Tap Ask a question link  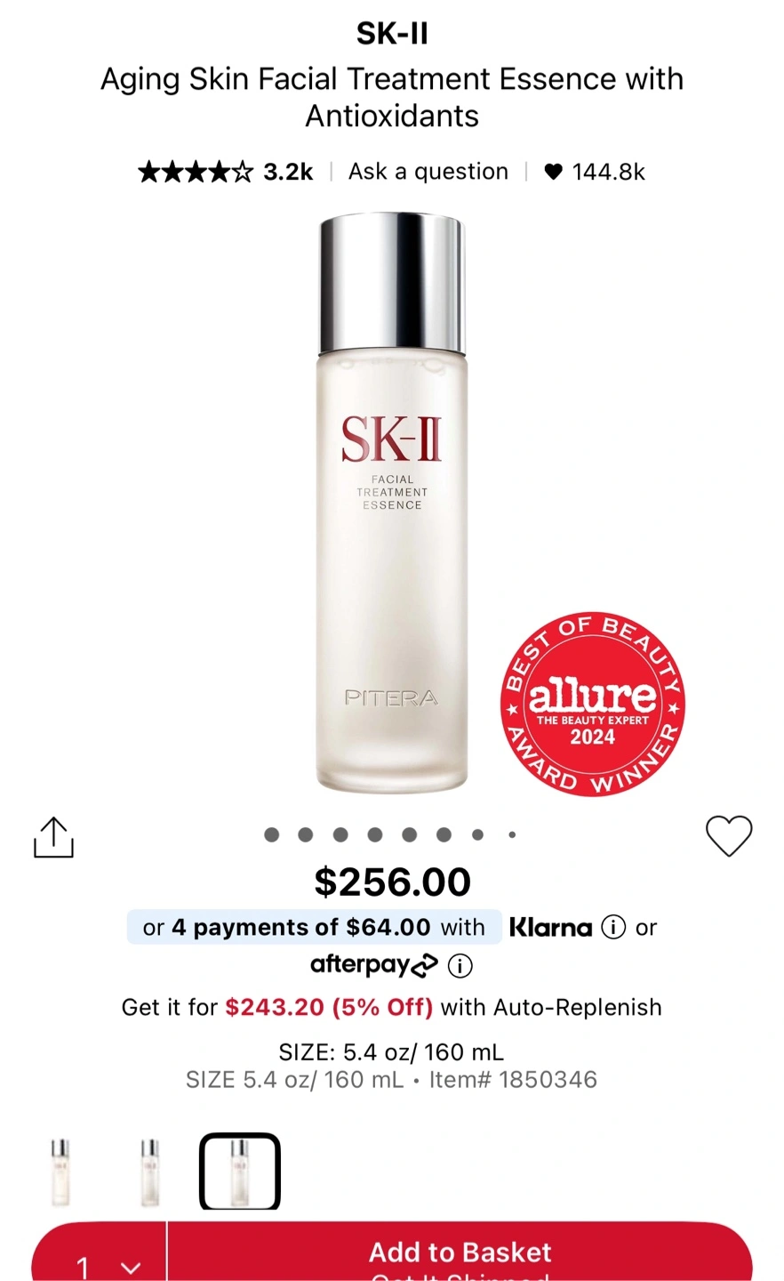click(428, 172)
